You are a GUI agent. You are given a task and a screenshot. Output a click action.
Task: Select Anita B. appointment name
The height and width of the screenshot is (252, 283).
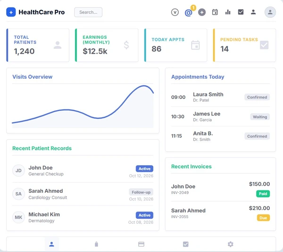[x=203, y=133]
